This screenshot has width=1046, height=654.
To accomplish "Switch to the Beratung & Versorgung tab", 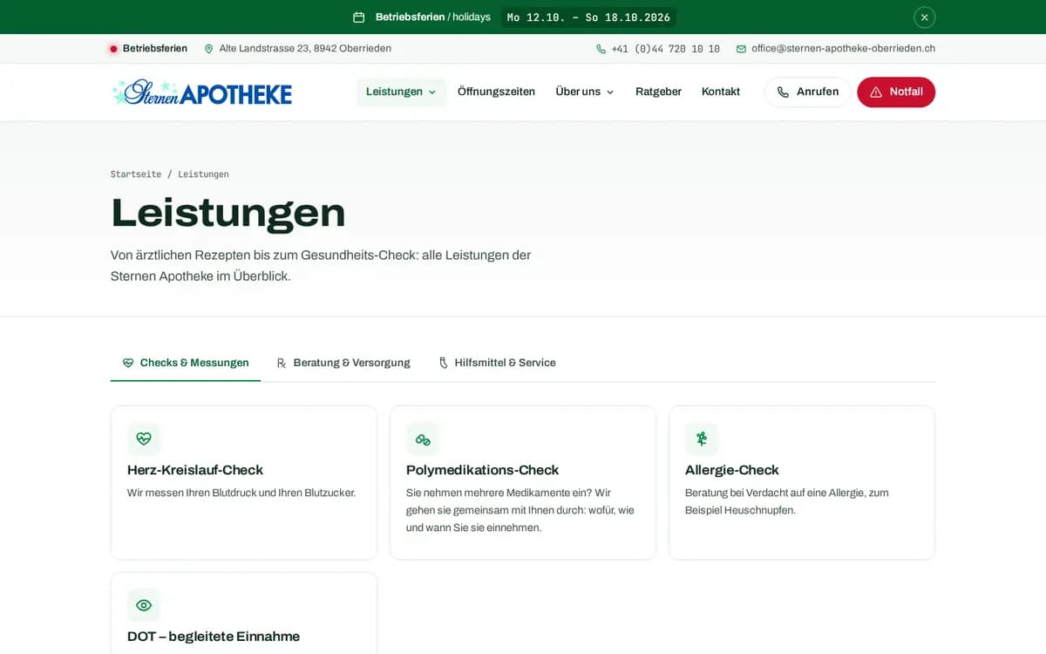I will click(343, 363).
